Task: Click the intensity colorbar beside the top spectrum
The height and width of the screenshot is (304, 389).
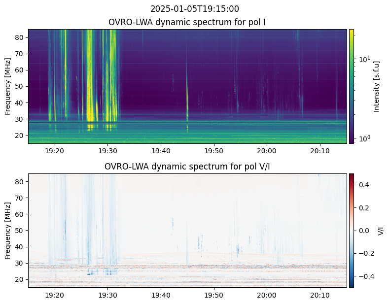Action: pos(352,86)
